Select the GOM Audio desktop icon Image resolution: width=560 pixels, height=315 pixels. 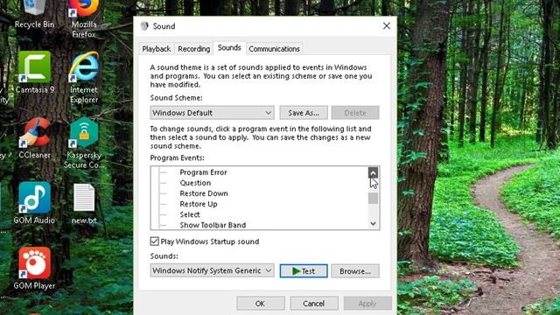pos(34,203)
